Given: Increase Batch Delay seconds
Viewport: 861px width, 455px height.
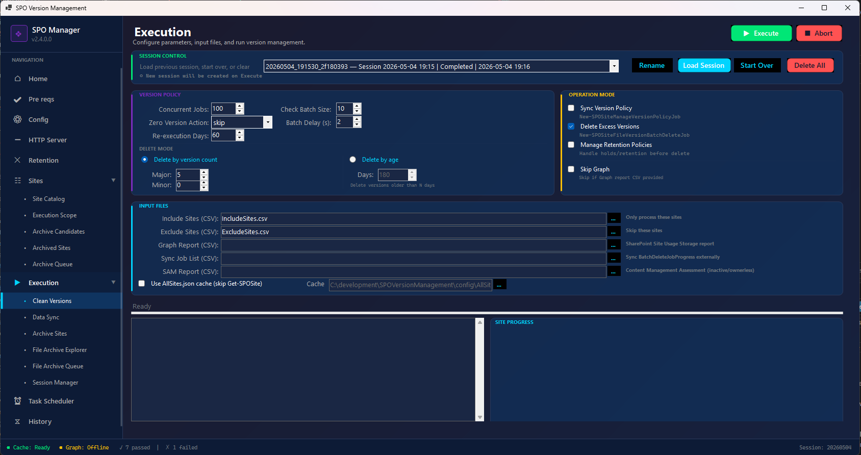Looking at the screenshot, I should (x=357, y=119).
